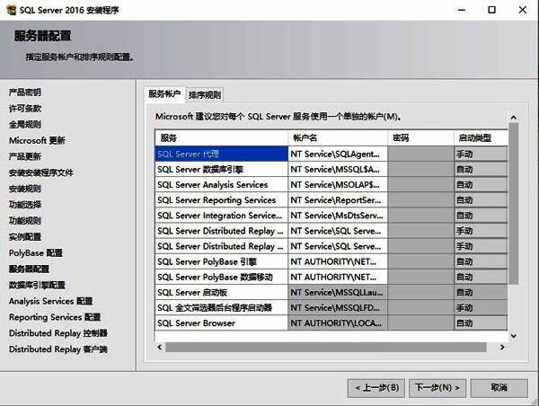Open startup type for SQL Server Browser
The image size is (539, 406).
(480, 322)
